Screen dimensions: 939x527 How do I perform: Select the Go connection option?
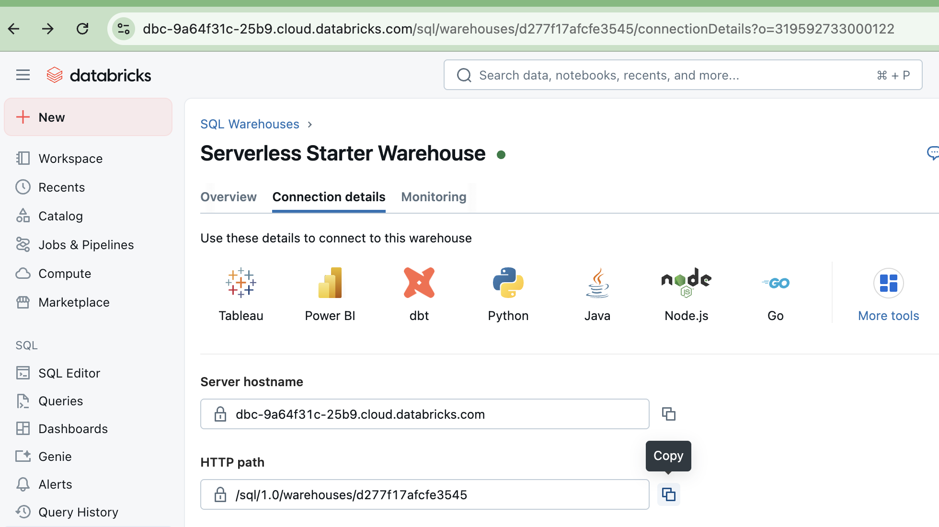coord(775,292)
